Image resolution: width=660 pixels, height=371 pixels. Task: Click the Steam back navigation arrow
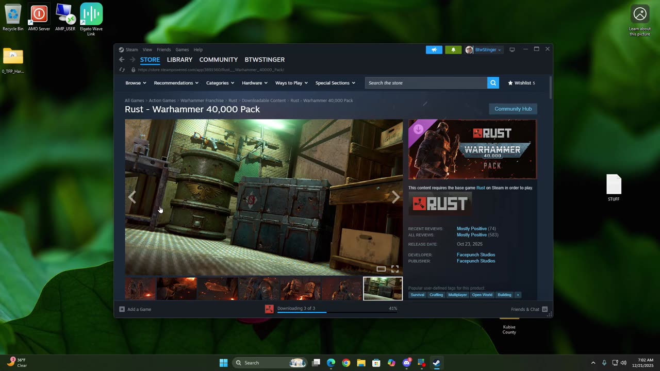tap(122, 60)
